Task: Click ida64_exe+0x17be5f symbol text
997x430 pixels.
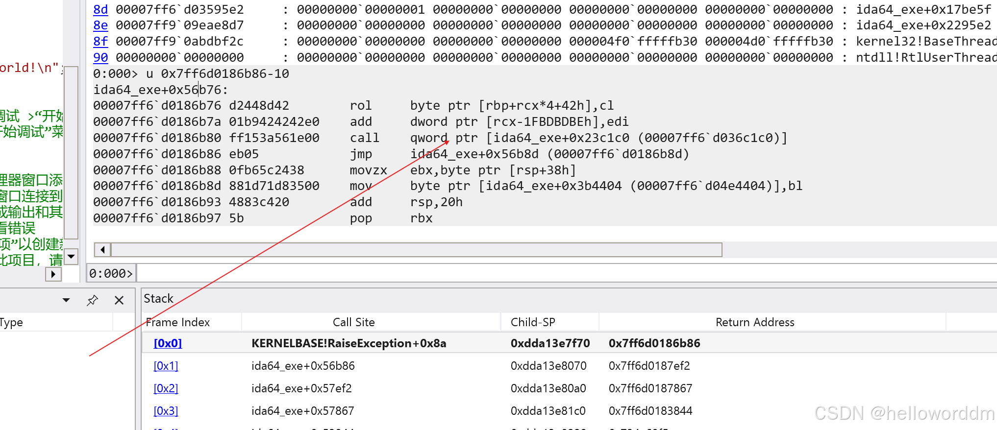Action: point(923,9)
